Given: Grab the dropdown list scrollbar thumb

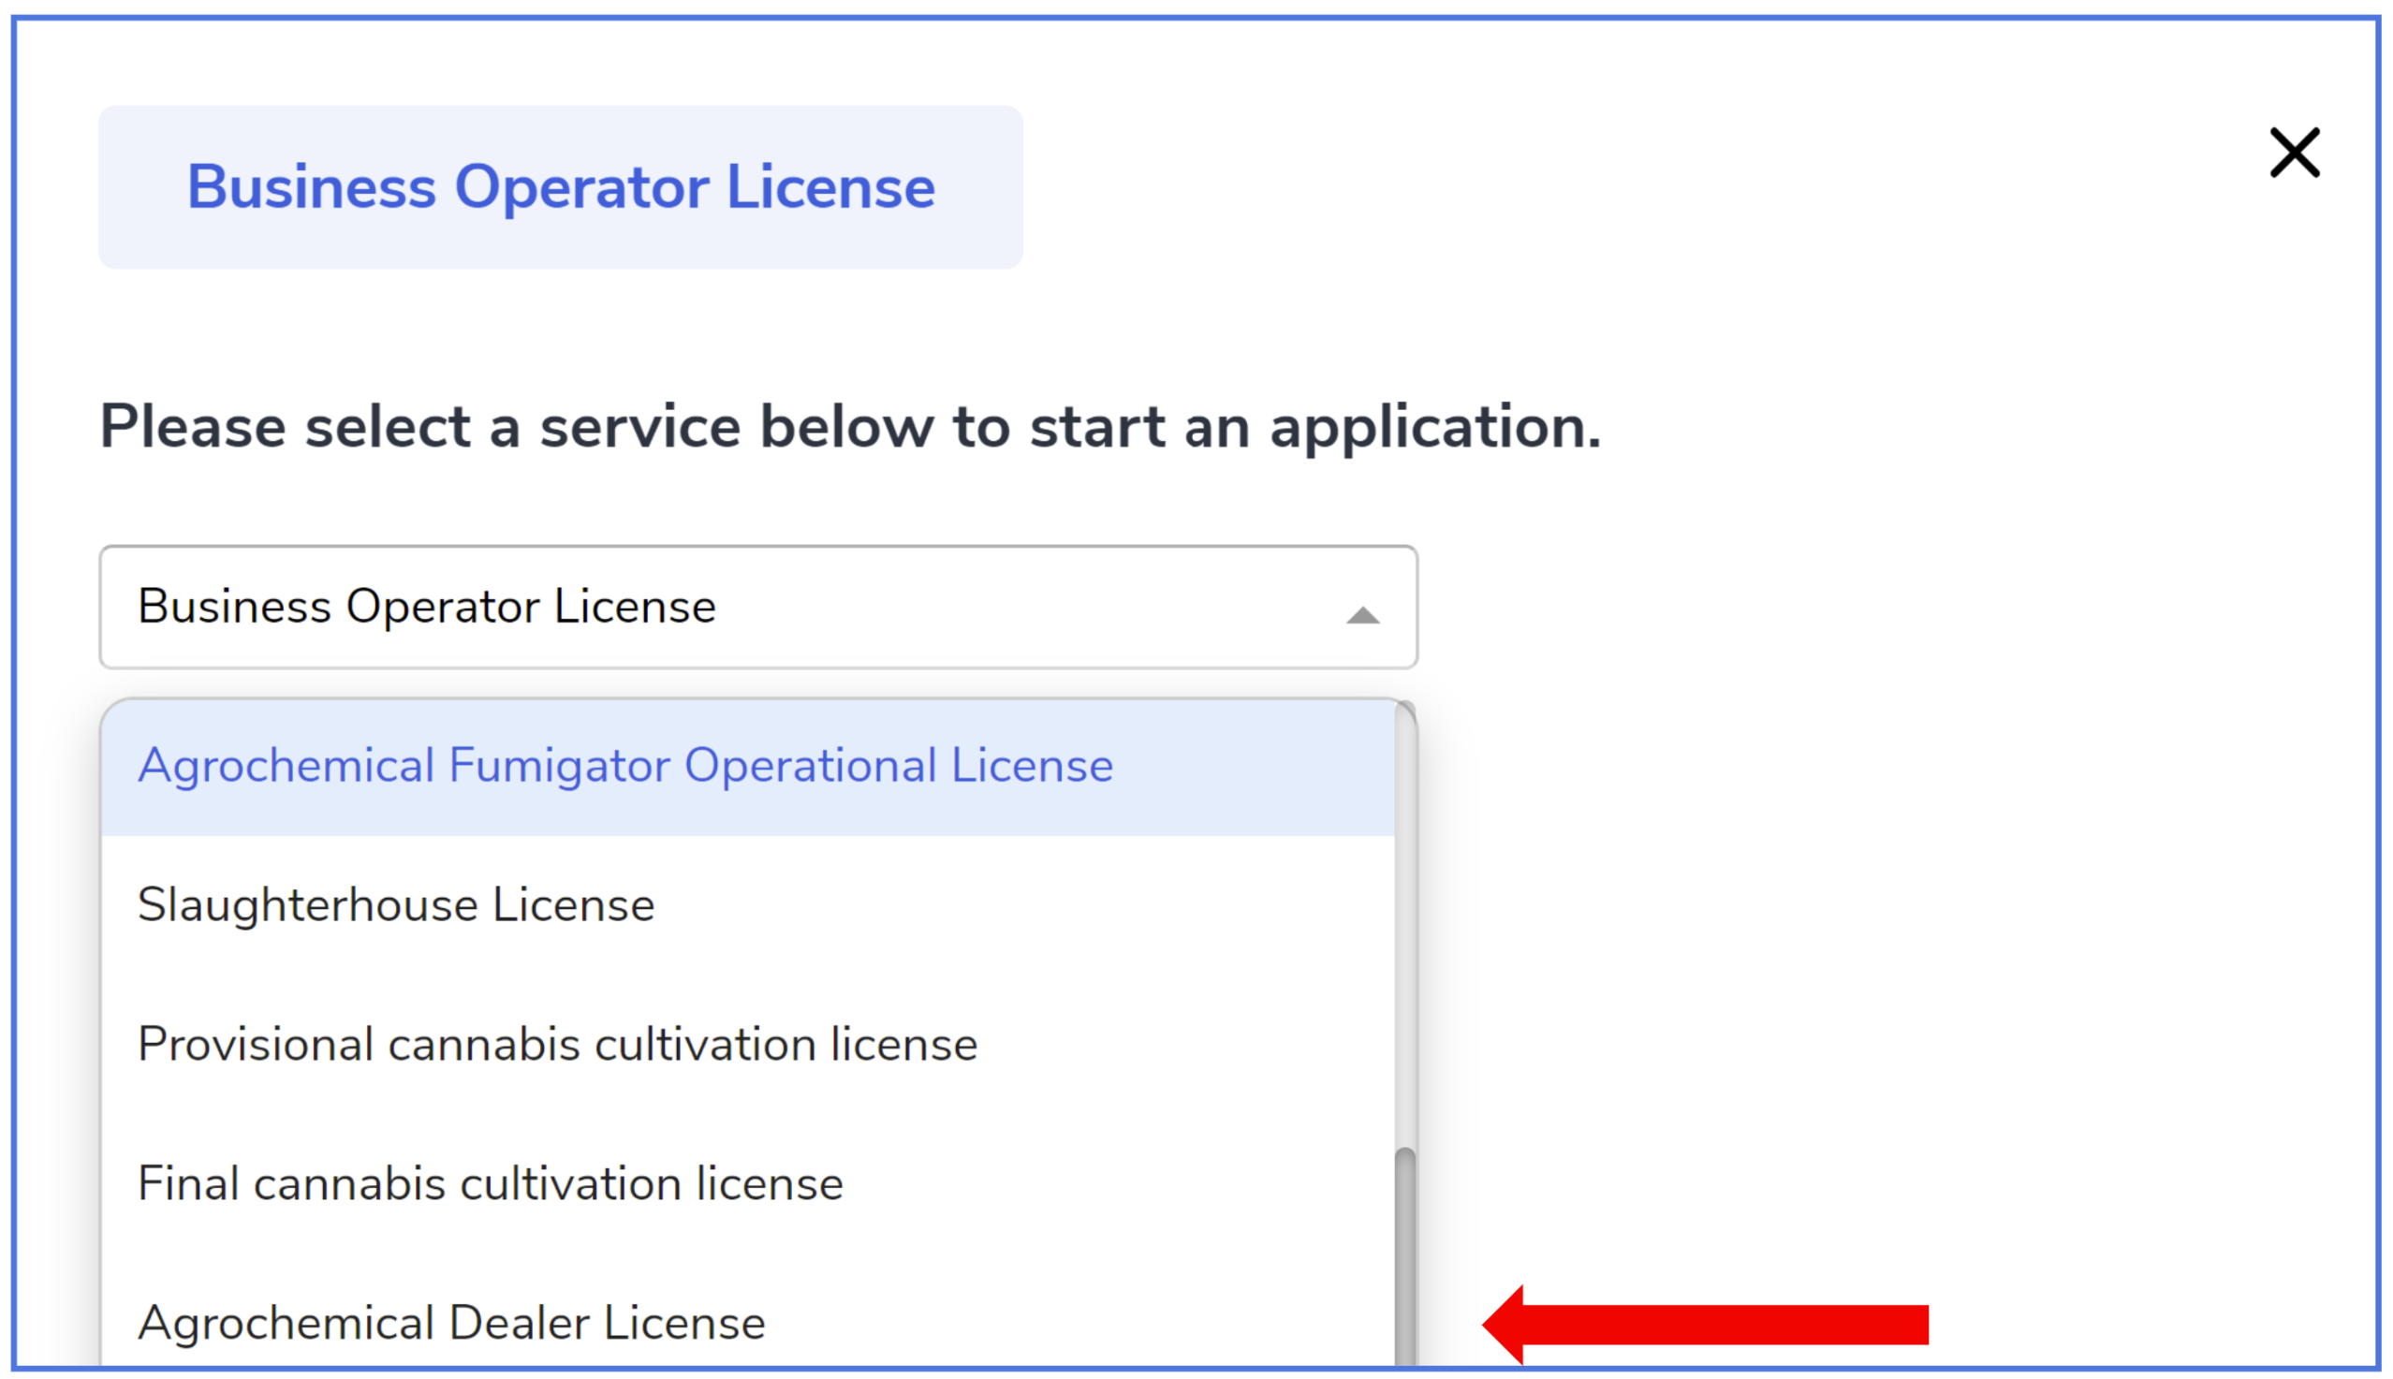Looking at the screenshot, I should pyautogui.click(x=1405, y=1260).
